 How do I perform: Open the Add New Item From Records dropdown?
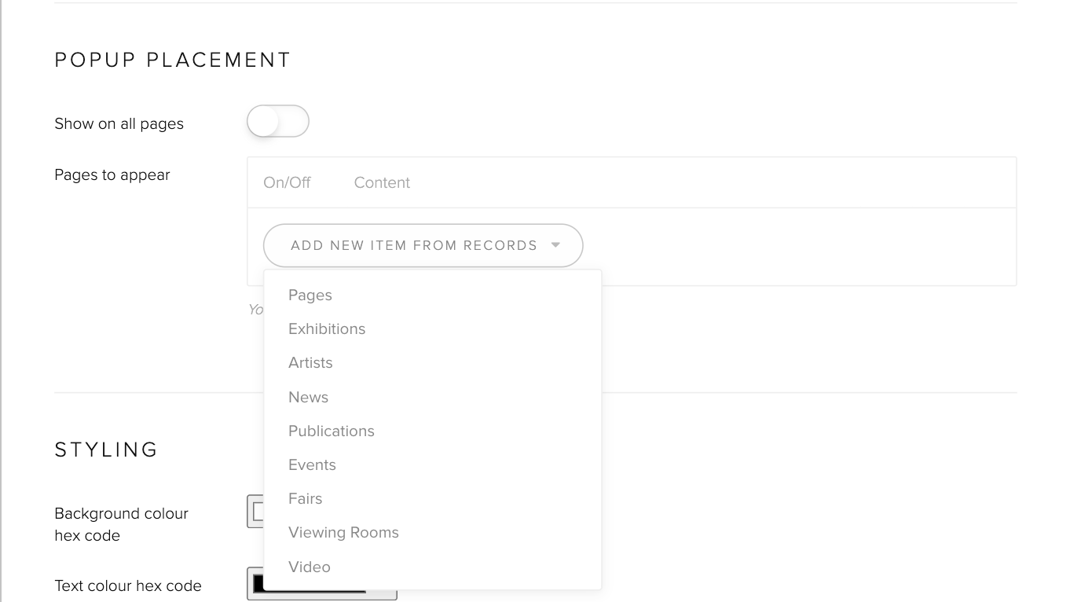[x=423, y=245]
